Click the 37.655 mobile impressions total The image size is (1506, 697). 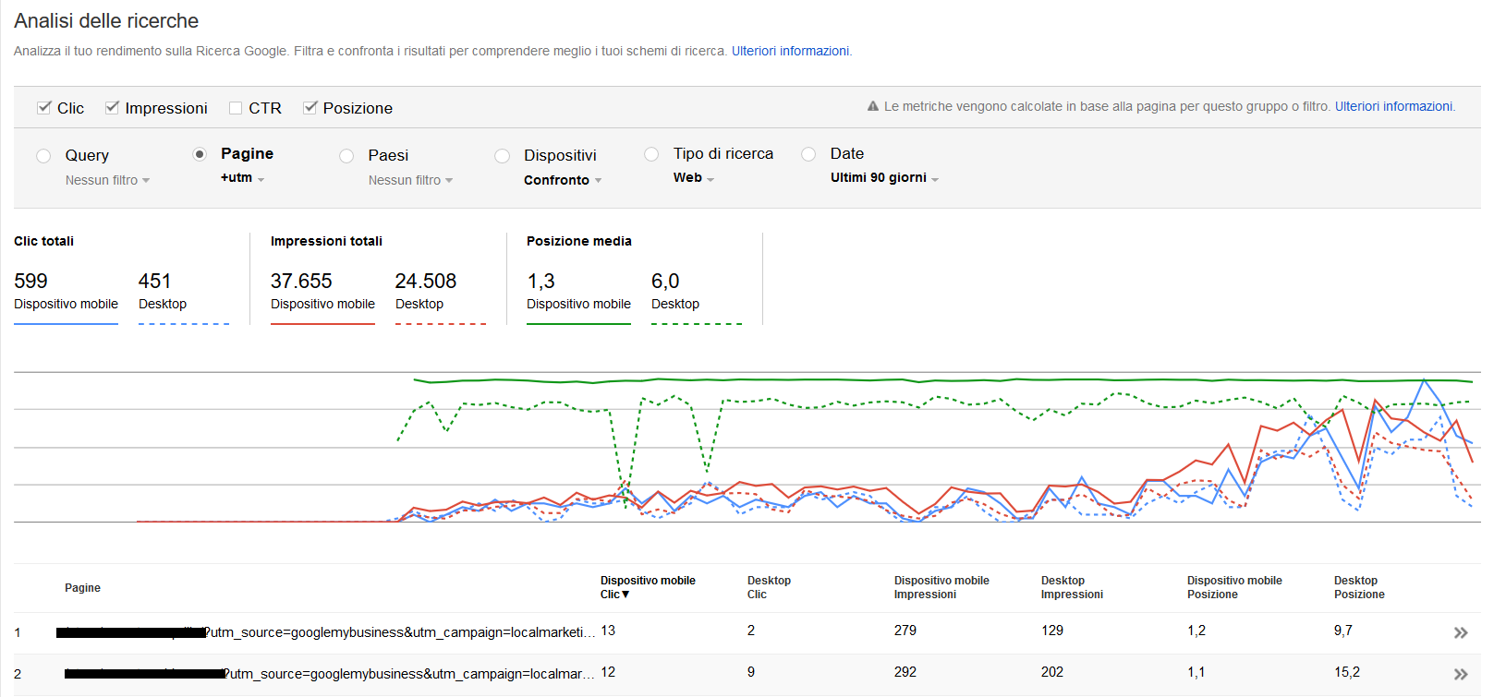point(301,281)
